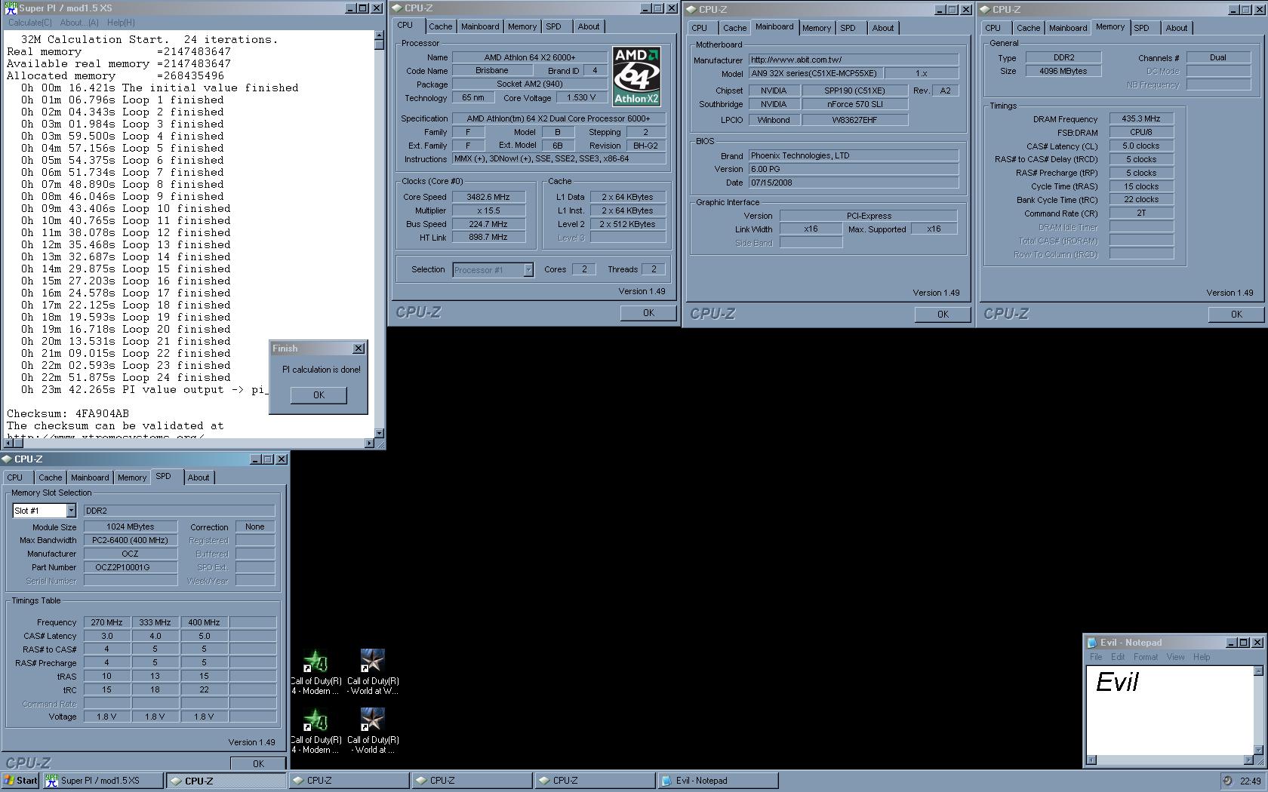The height and width of the screenshot is (792, 1268).
Task: Open Edit menu in Evil Notepad
Action: point(1118,657)
